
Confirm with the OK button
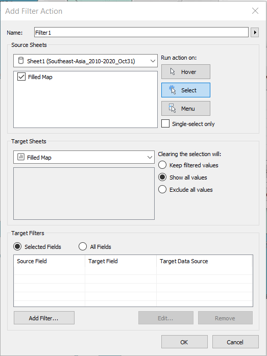point(184,342)
